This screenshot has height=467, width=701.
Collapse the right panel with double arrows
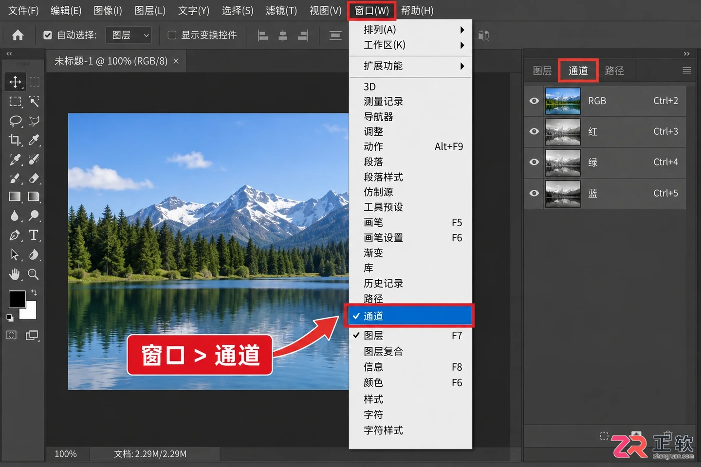click(686, 54)
